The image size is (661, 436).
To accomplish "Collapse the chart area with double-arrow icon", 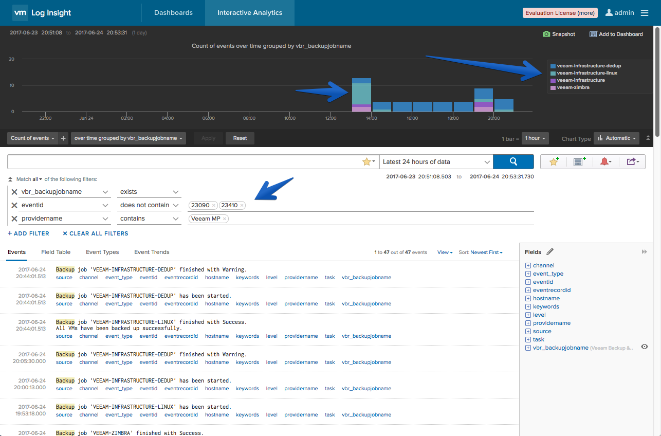I will 648,138.
